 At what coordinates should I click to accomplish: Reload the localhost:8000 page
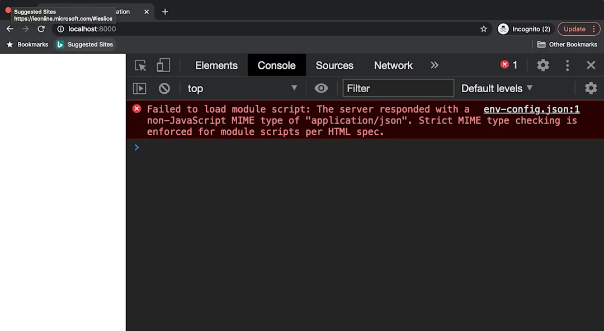(x=41, y=29)
